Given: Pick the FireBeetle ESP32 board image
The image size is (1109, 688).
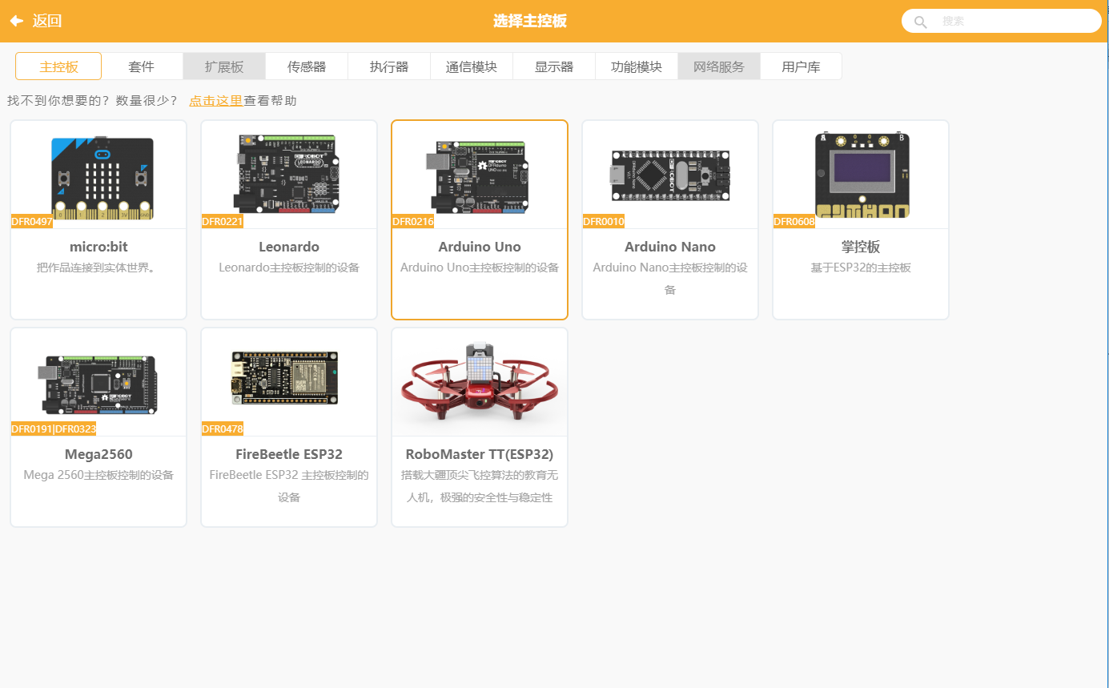Looking at the screenshot, I should coord(284,378).
